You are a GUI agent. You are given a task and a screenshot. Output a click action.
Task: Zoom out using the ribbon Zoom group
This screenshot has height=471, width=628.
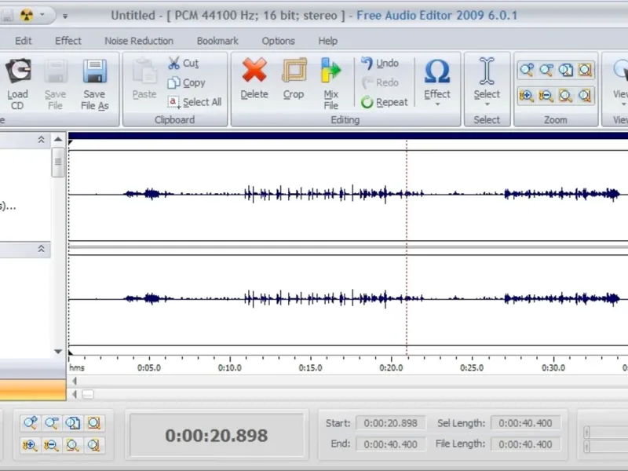coord(546,70)
